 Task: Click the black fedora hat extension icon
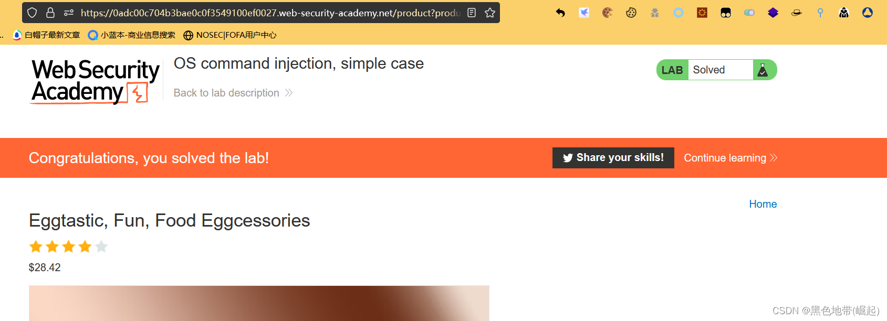(x=797, y=13)
